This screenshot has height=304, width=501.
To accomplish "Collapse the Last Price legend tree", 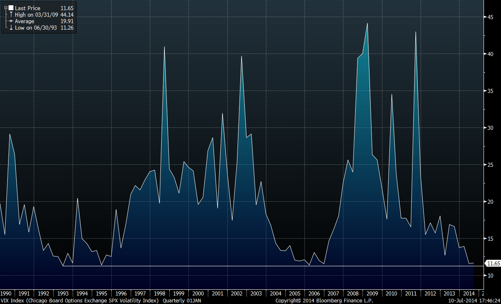I will [6, 8].
